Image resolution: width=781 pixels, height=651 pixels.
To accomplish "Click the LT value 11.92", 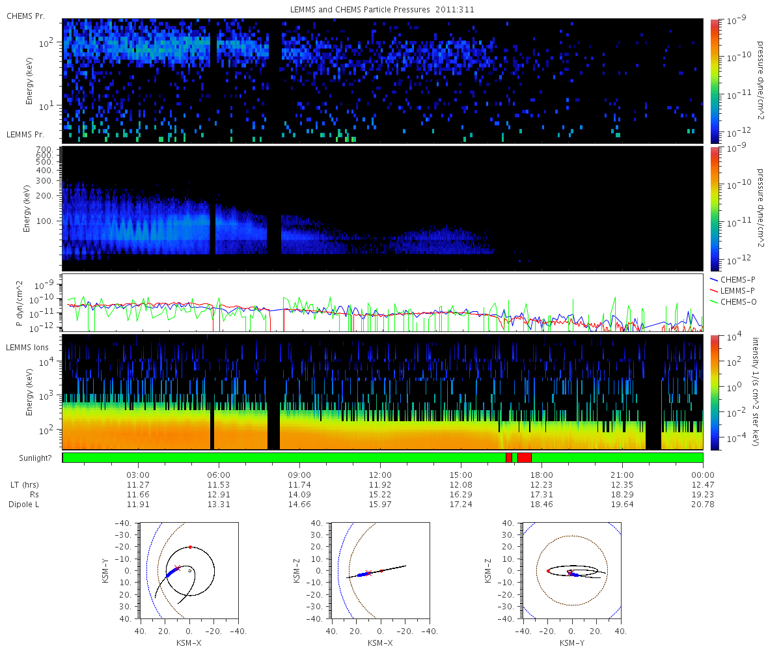I will tap(380, 484).
